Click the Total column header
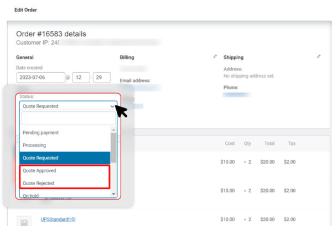332x226 pixels. pyautogui.click(x=269, y=143)
